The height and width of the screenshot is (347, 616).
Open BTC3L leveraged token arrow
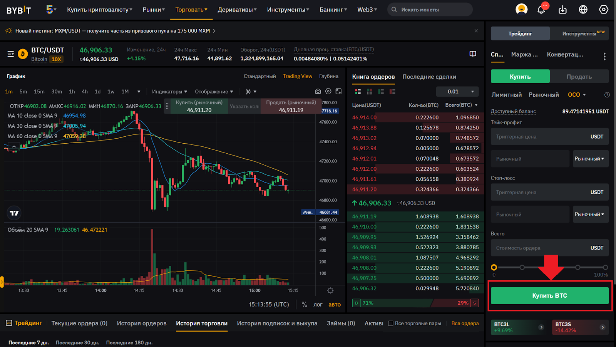point(541,327)
